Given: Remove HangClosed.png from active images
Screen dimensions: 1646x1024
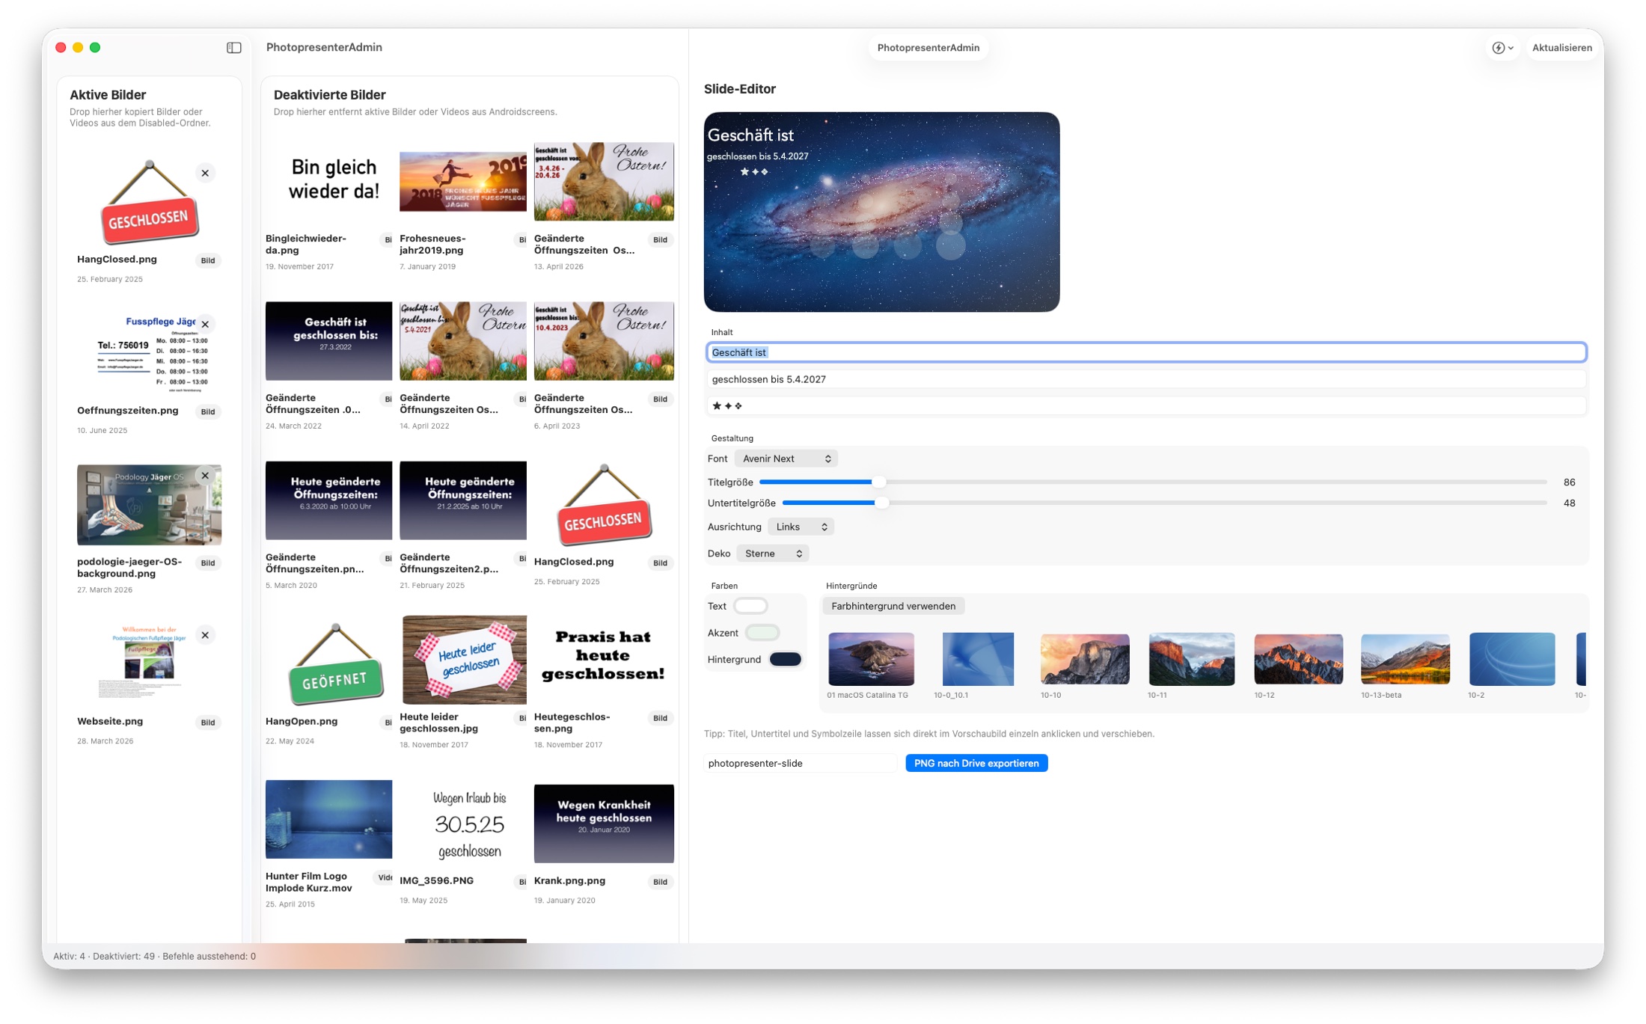Looking at the screenshot, I should pyautogui.click(x=205, y=173).
